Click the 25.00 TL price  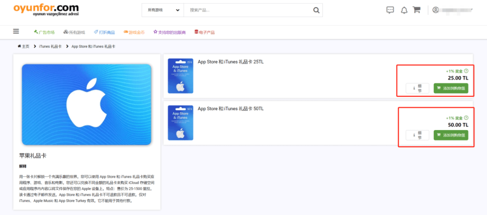458,78
